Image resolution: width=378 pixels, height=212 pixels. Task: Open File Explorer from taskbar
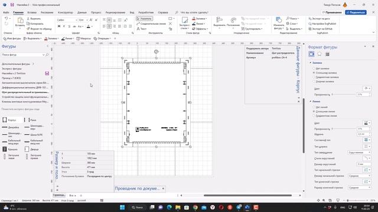(x=178, y=207)
